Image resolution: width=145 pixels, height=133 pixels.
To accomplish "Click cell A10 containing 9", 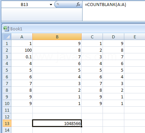I will [x=22, y=103].
